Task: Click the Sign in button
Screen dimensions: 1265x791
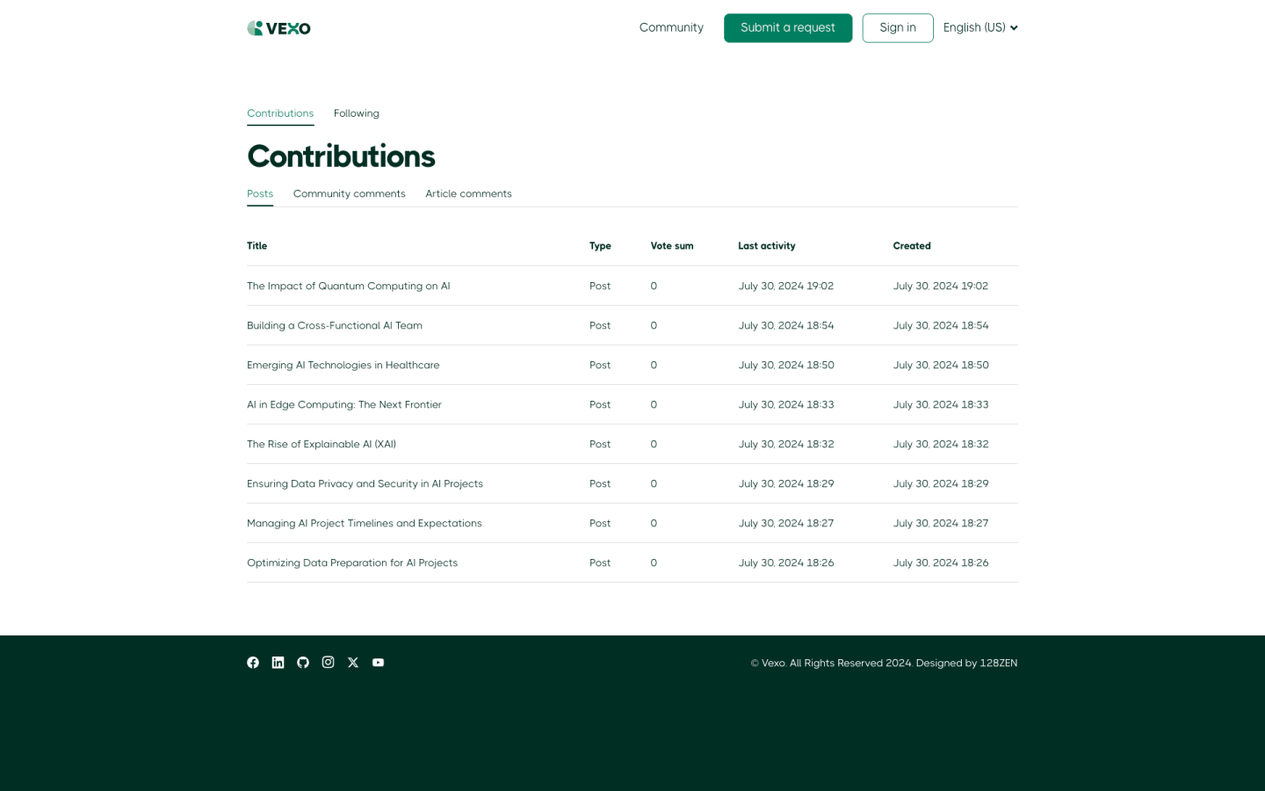Action: click(897, 28)
